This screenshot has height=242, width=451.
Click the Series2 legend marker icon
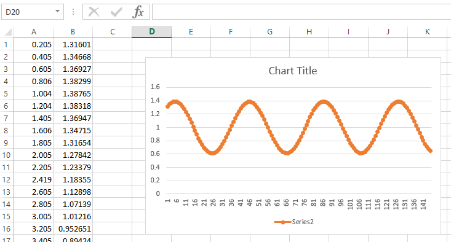pyautogui.click(x=282, y=222)
